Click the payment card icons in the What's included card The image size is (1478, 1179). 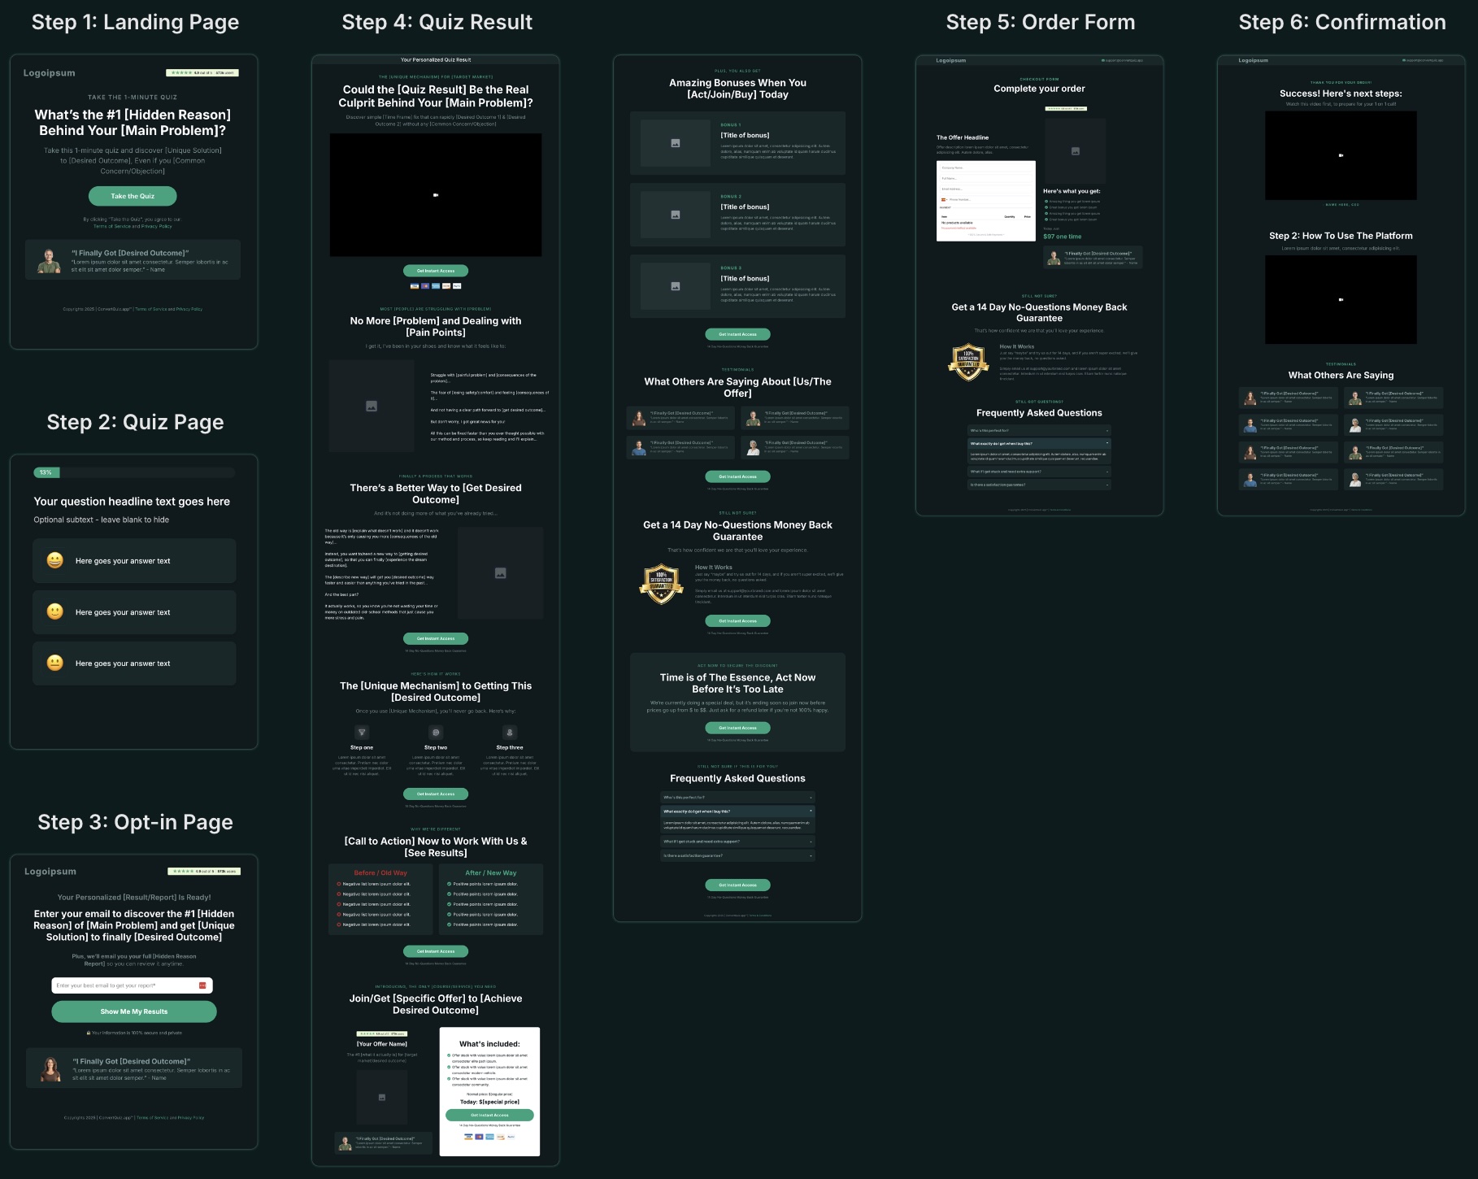tap(489, 1136)
